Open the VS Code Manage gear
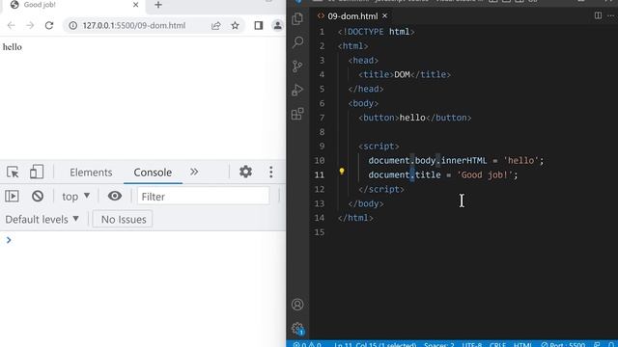Screen dimensions: 618x347 (297, 328)
